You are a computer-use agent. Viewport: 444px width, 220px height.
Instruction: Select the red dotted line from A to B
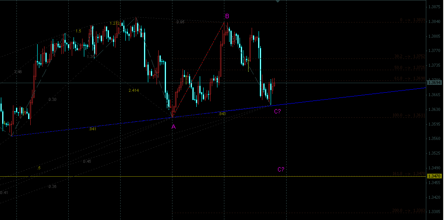[x=198, y=69]
